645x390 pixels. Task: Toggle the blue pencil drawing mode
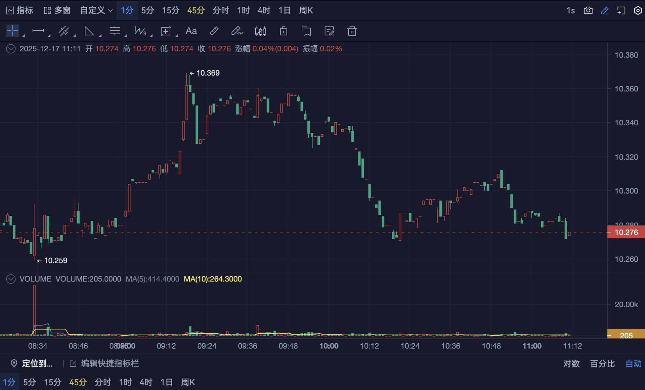[x=605, y=10]
